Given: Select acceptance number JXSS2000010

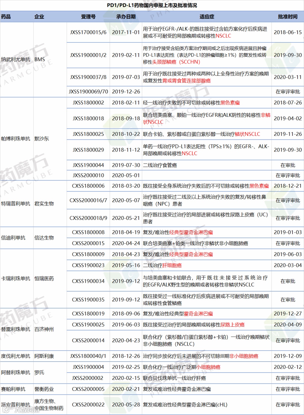Looking at the screenshot, I should 88,175.
